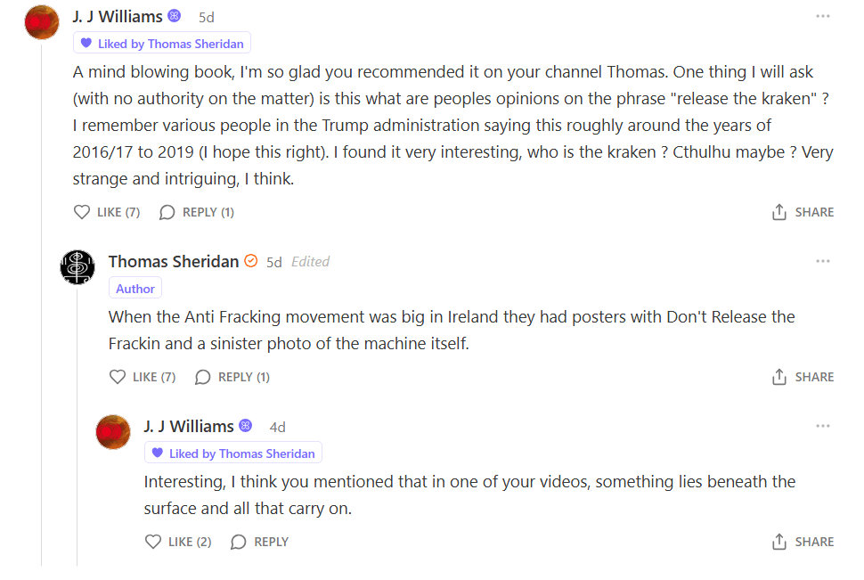Click the first 'Liked by Thomas Sheridan' badge
This screenshot has width=864, height=580.
[162, 44]
